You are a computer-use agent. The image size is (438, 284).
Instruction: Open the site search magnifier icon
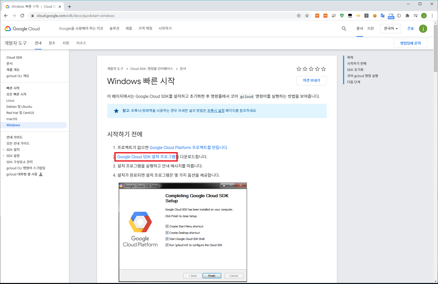344,29
